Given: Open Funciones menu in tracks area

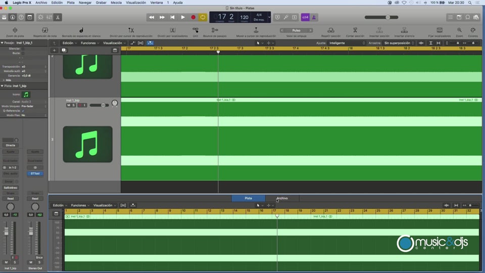Looking at the screenshot, I should [x=89, y=43].
